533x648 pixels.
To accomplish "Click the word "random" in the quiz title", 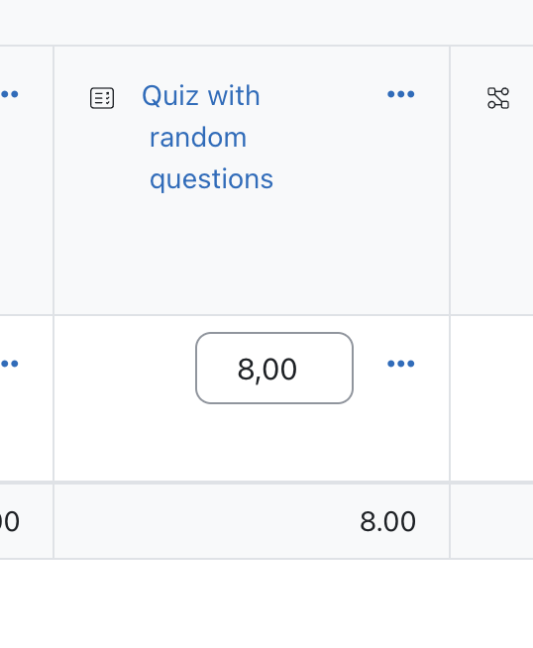I will coord(198,137).
